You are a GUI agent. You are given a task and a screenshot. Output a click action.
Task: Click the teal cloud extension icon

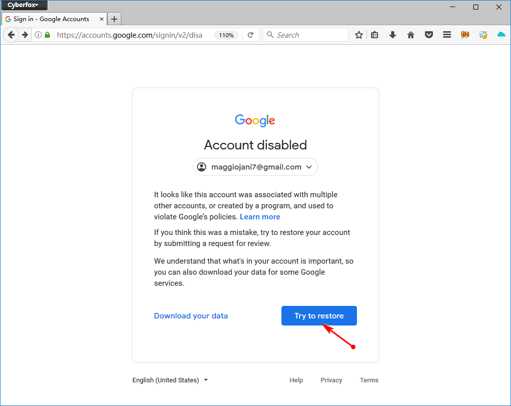[501, 35]
